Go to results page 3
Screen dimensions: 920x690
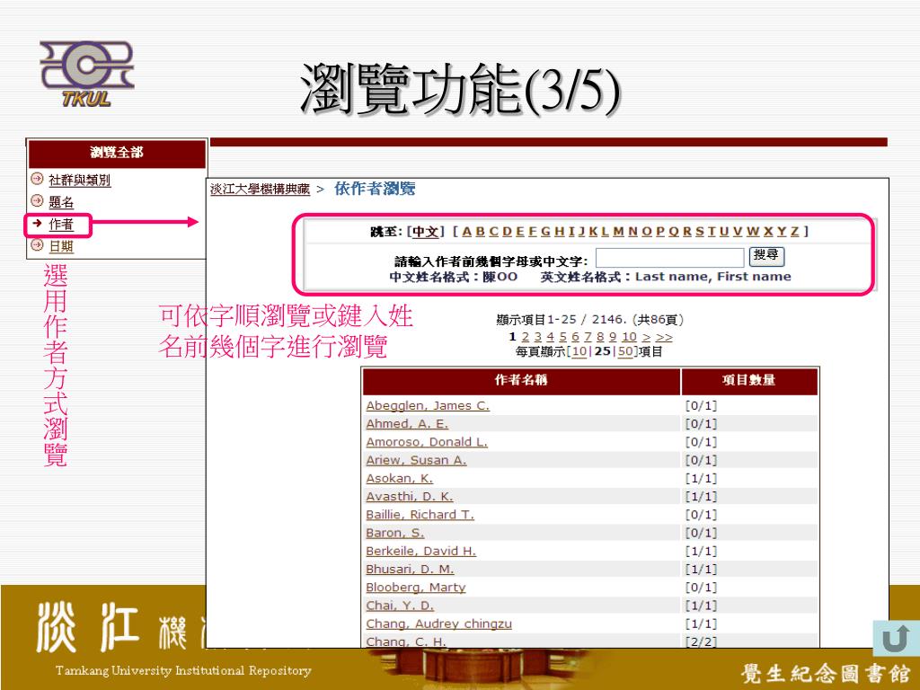tap(537, 337)
